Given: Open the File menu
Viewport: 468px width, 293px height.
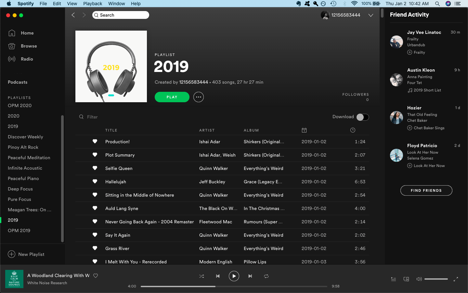Looking at the screenshot, I should [x=43, y=4].
